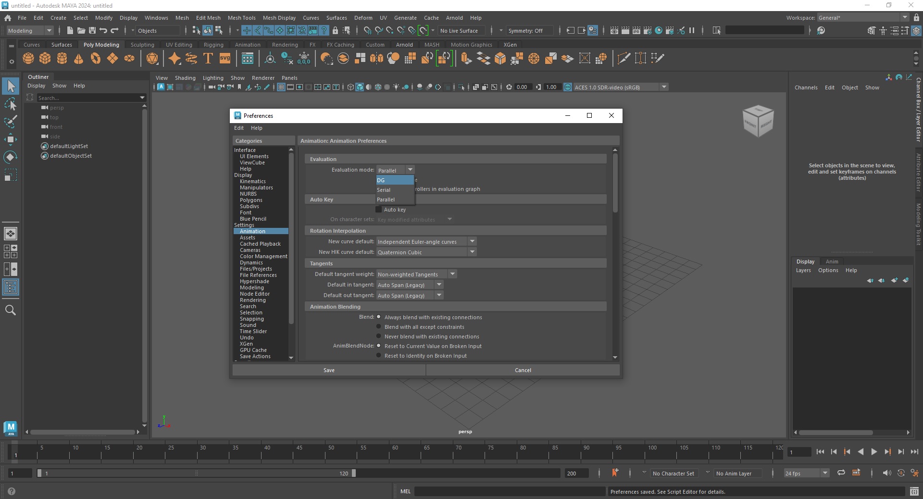Select DG from the Evaluation mode dropdown
This screenshot has width=923, height=499.
(393, 180)
